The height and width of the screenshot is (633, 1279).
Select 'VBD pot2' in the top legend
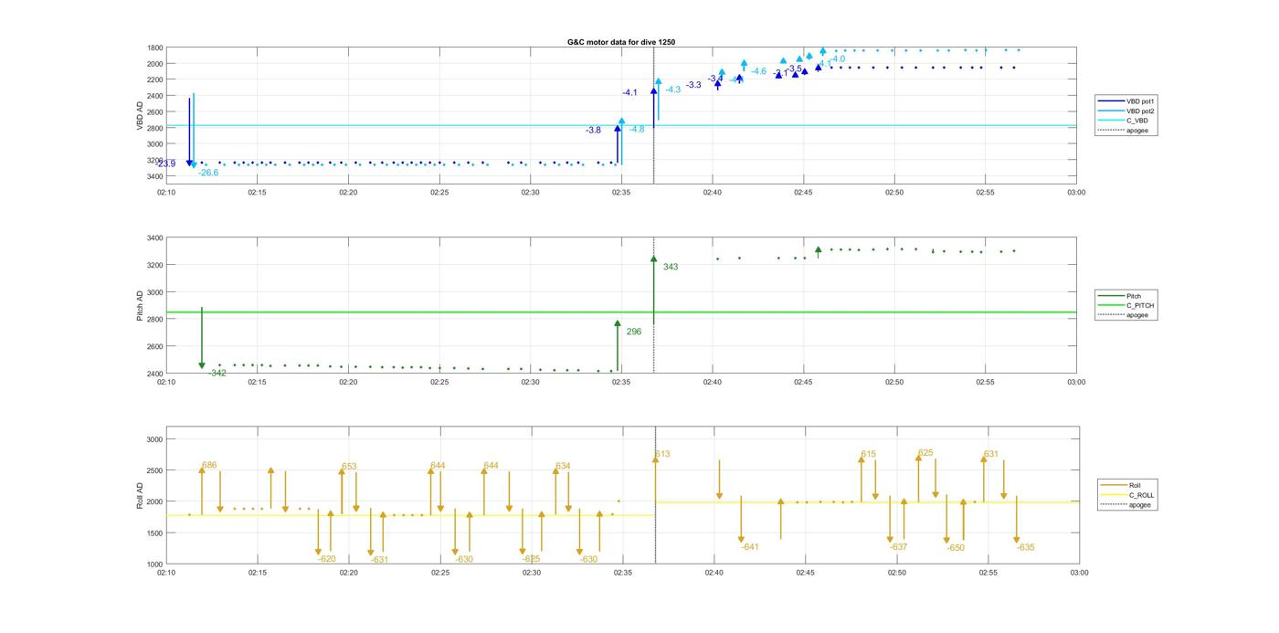[x=1140, y=111]
